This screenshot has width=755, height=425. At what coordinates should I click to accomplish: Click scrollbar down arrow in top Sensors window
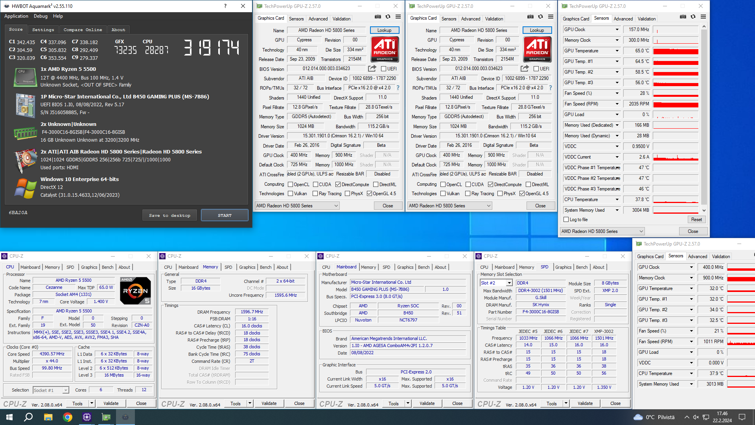coord(704,211)
